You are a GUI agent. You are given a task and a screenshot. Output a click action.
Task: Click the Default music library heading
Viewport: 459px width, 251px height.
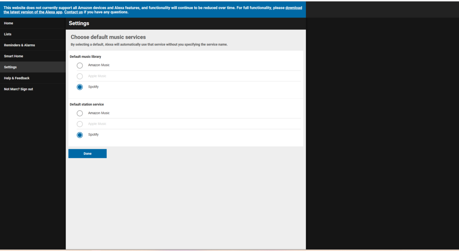click(85, 57)
